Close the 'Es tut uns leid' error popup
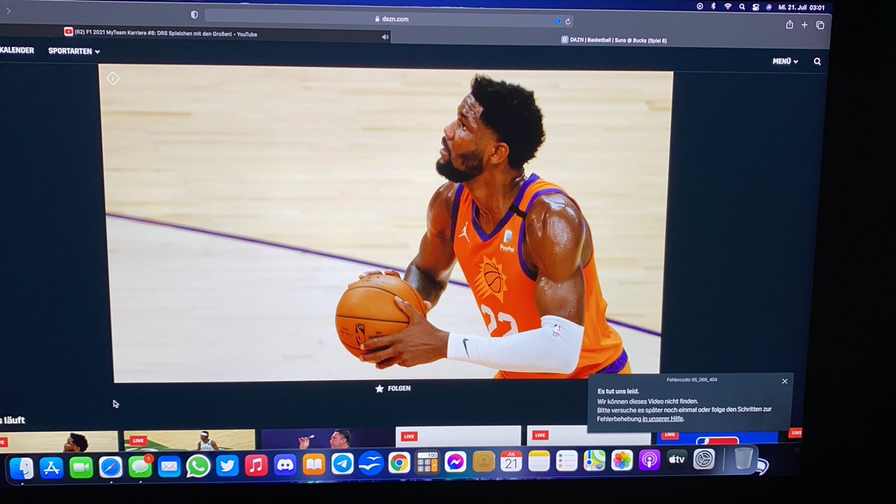The image size is (896, 504). pyautogui.click(x=785, y=382)
